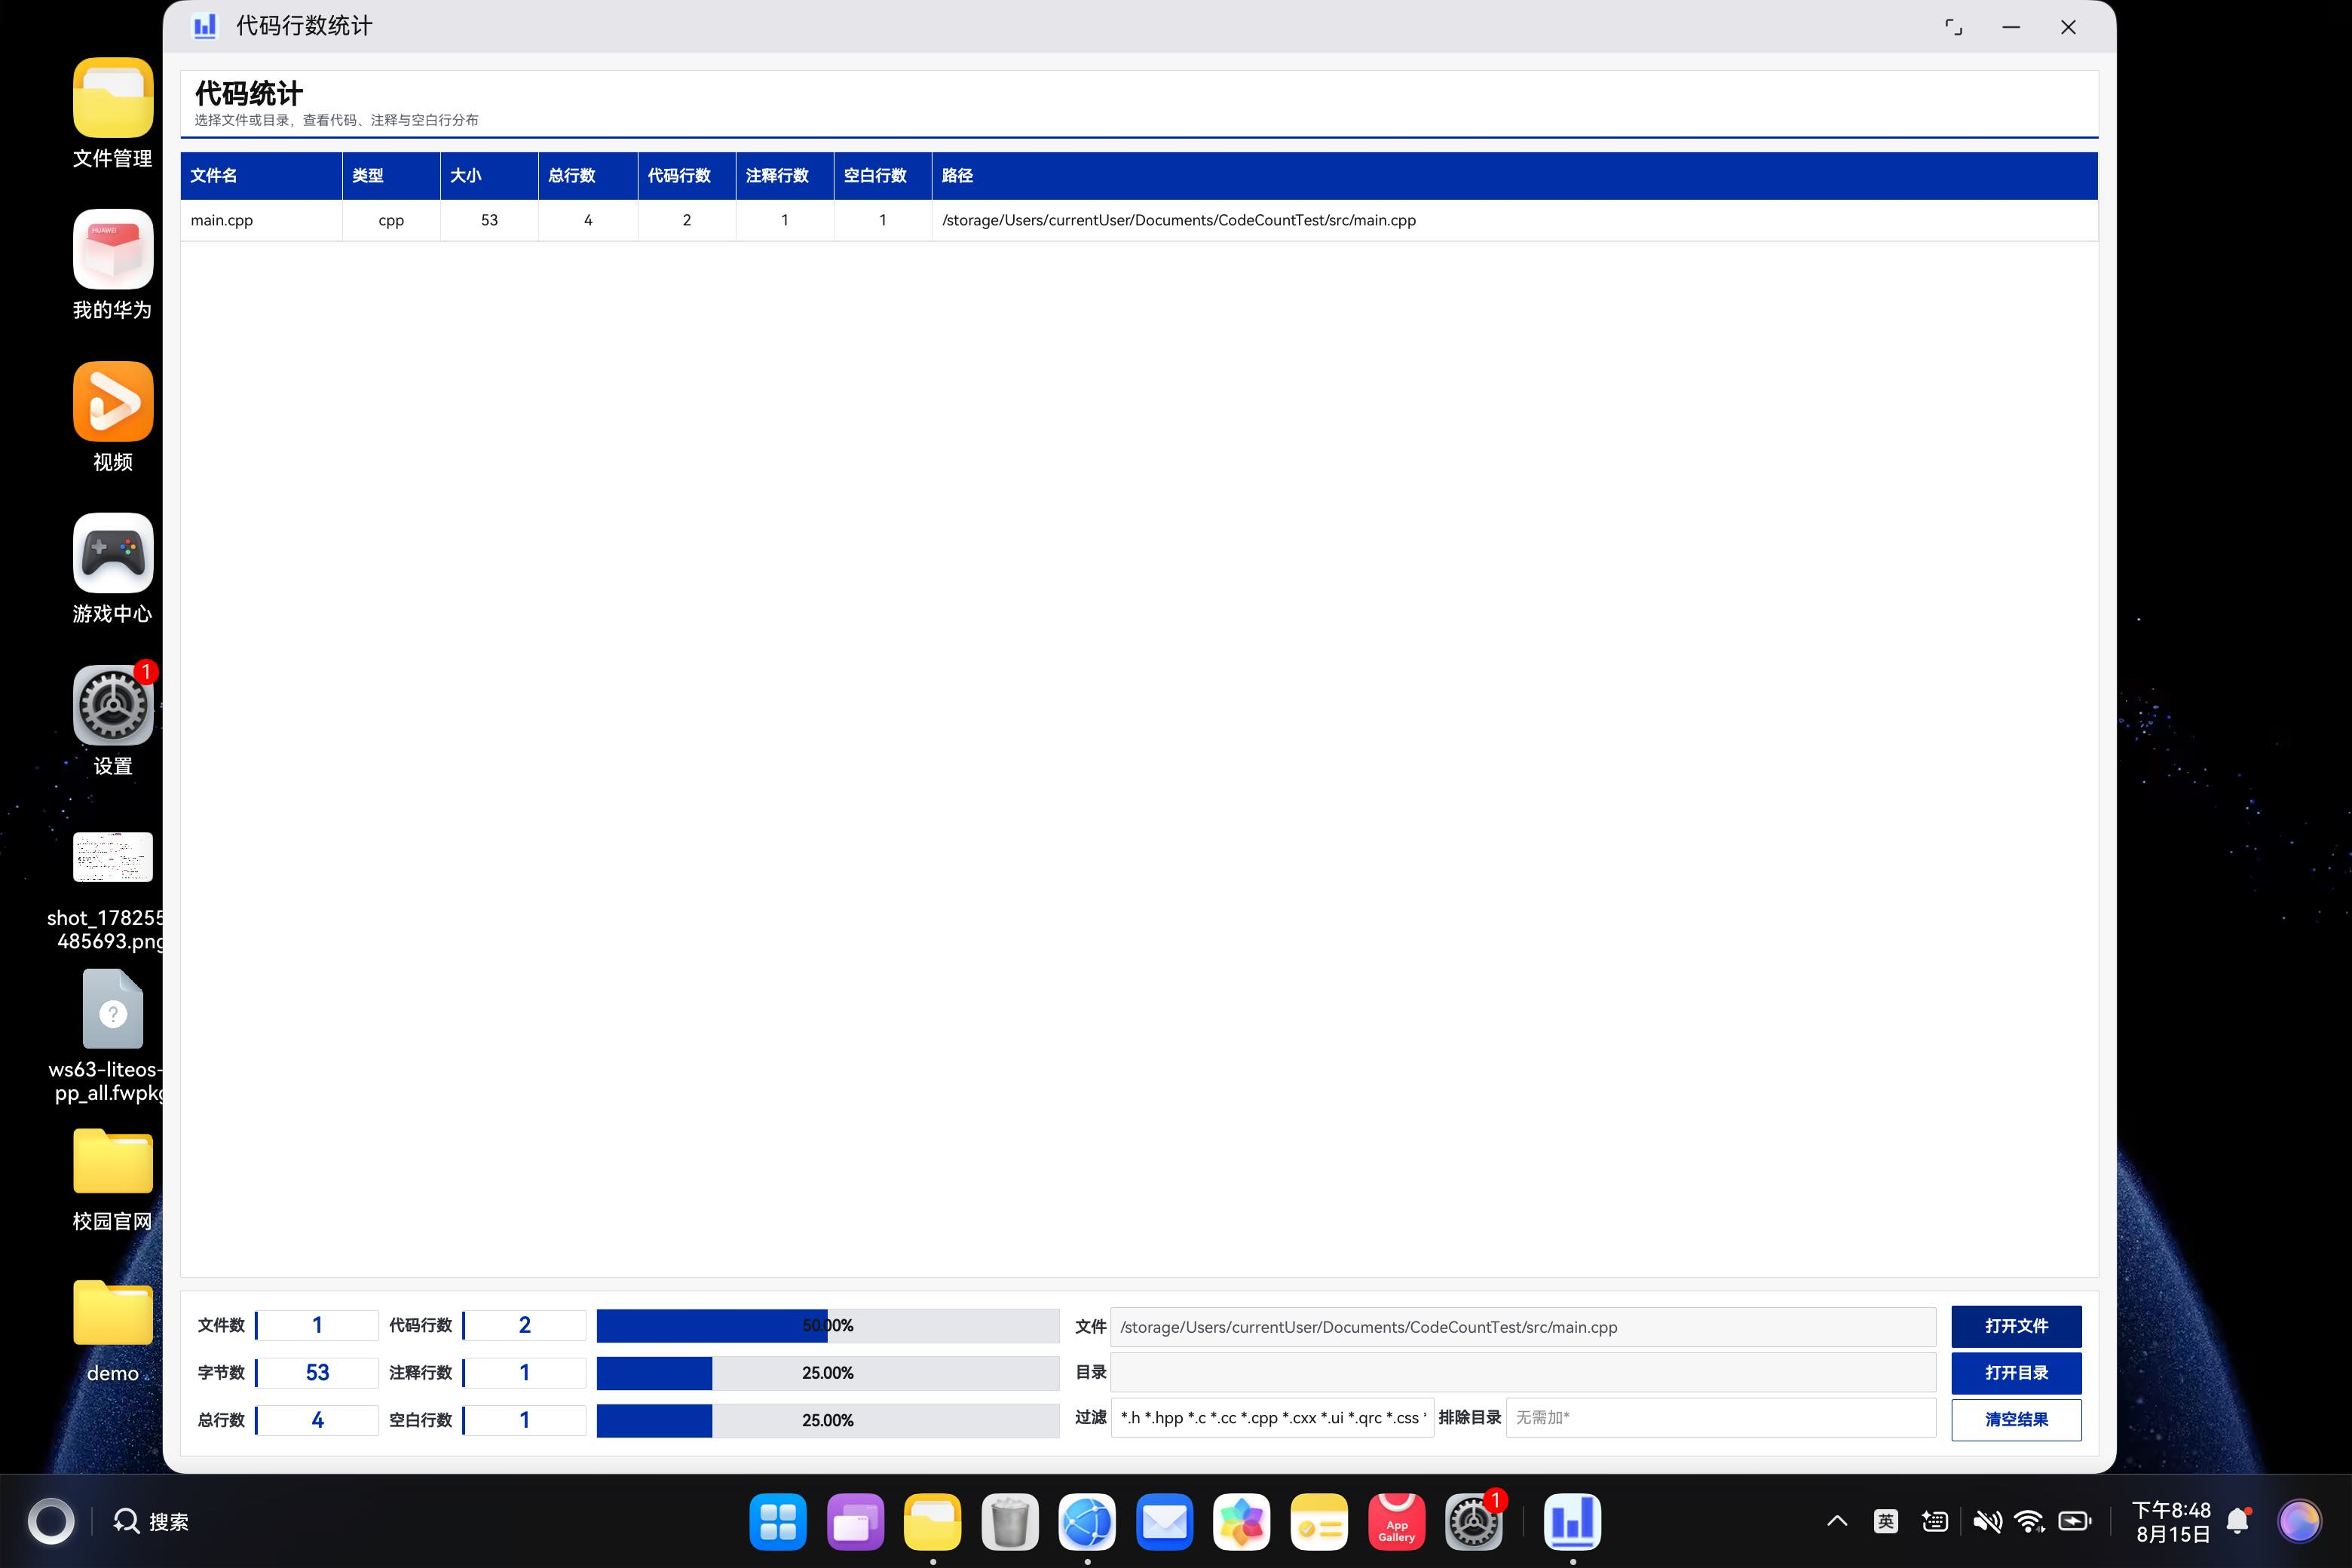Screen dimensions: 2352x1568
Task: Open the purple multi-window app in dock
Action: click(x=855, y=1522)
